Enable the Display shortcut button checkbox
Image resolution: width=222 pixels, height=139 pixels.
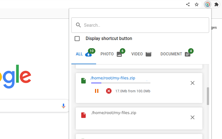point(77,39)
